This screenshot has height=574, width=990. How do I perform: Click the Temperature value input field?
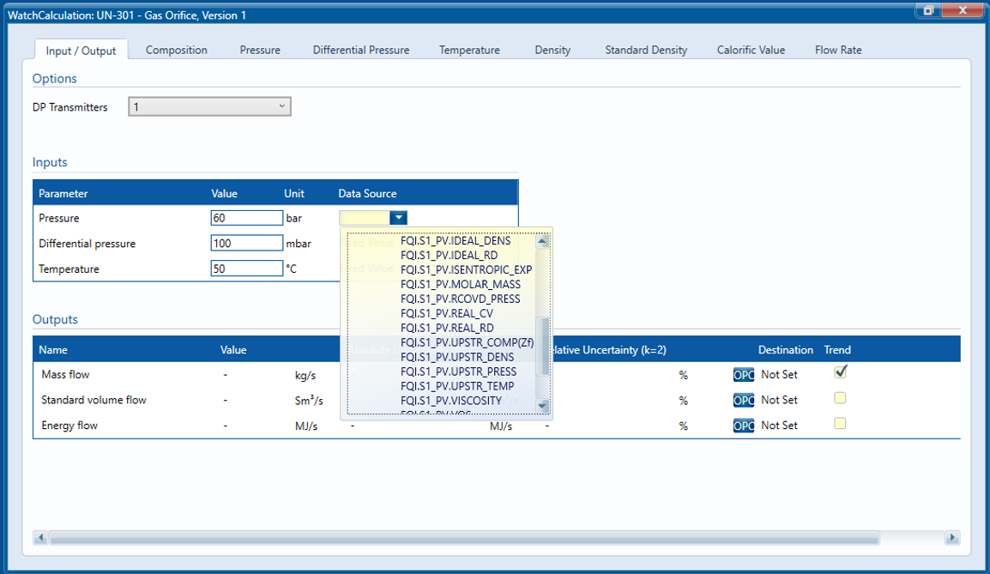247,269
